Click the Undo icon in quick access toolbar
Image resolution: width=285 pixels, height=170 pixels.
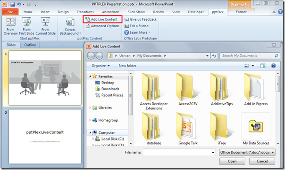tap(19, 4)
